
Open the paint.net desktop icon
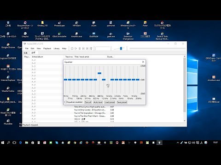pos(111,24)
